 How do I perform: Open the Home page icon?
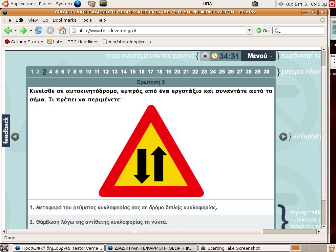point(62,31)
